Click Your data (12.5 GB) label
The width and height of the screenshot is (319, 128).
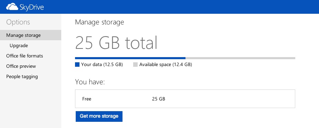[102, 65]
